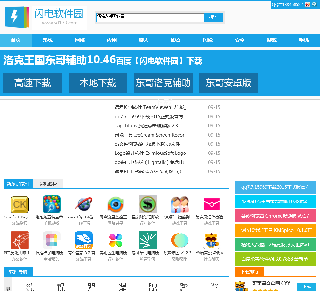This screenshot has height=291, width=320.
Task: Click the 办公软件 category under PPT美化大师
Action: pyautogui.click(x=20, y=259)
